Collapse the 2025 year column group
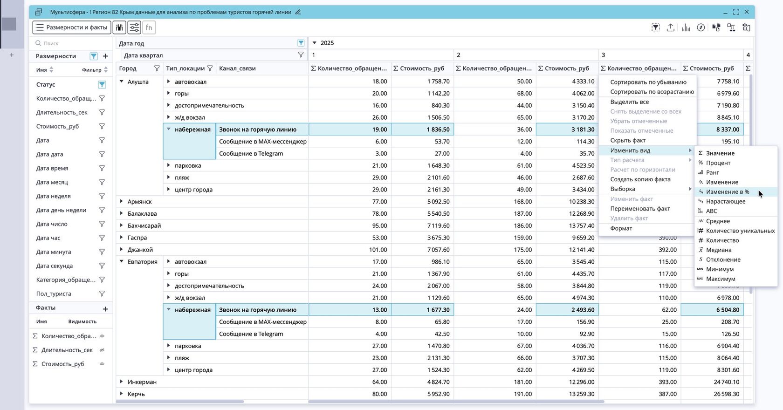This screenshot has height=410, width=783. tap(315, 43)
